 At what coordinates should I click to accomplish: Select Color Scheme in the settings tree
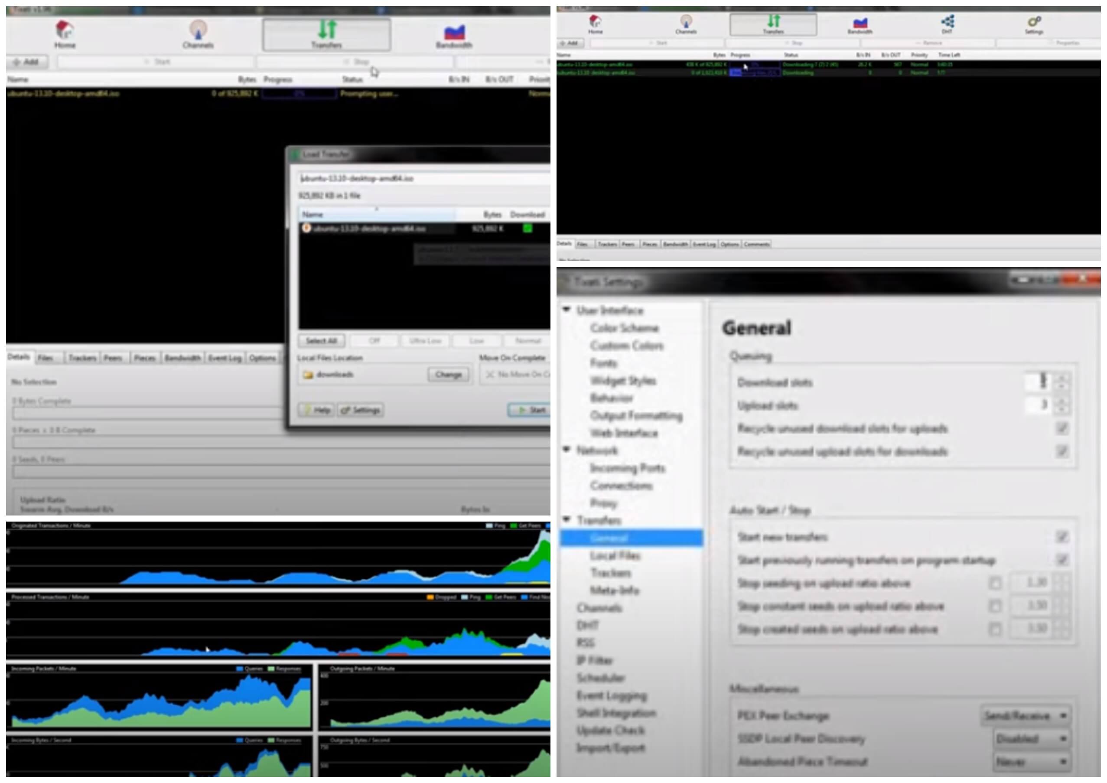pyautogui.click(x=625, y=328)
